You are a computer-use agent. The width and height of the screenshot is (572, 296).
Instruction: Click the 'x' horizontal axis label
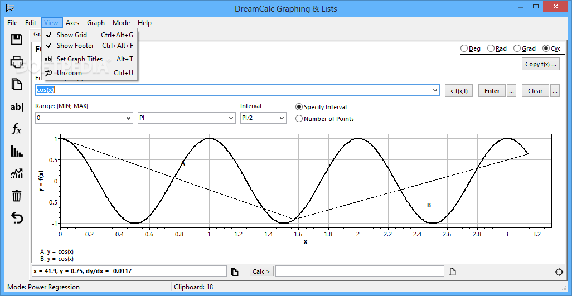306,242
